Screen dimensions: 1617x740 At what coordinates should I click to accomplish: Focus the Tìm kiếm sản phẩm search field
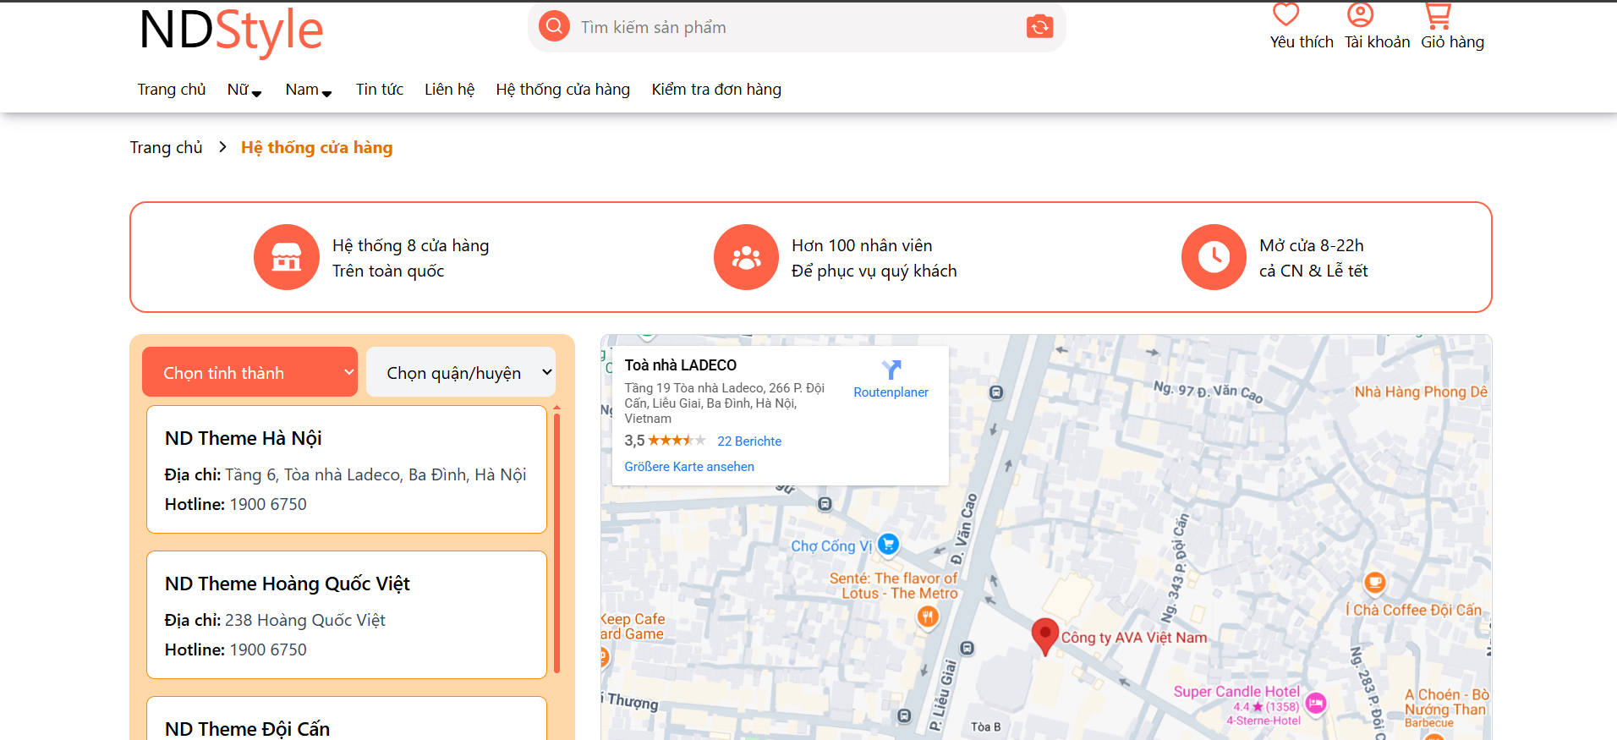[797, 27]
